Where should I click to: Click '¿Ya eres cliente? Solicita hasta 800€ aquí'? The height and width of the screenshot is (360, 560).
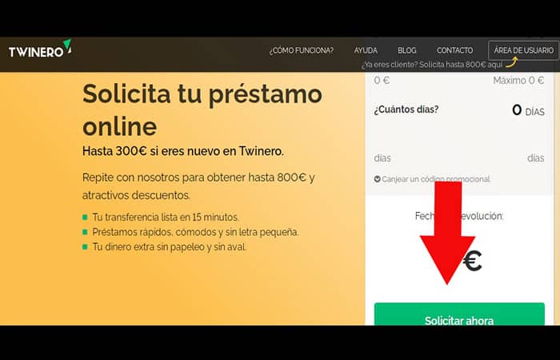click(431, 65)
